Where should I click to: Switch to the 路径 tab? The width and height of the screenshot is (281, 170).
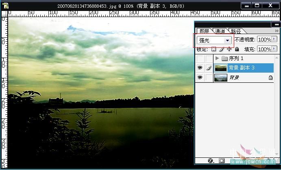pyautogui.click(x=236, y=31)
